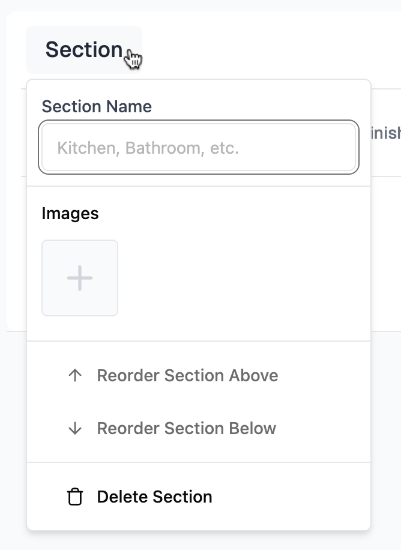This screenshot has height=550, width=401.
Task: Click the up arrow icon beside Reorder Section Above
Action: tap(75, 376)
